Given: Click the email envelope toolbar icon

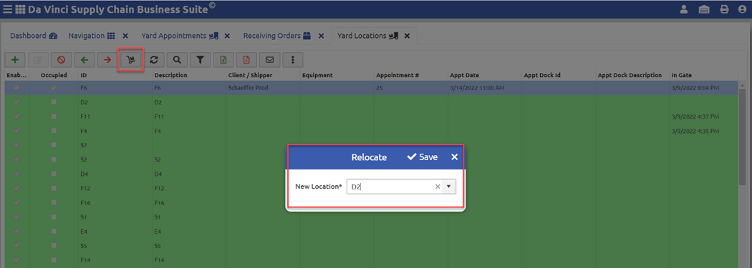Looking at the screenshot, I should (x=269, y=60).
